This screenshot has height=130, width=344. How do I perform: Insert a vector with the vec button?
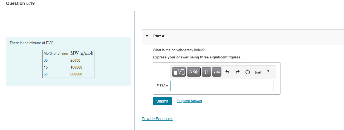click(216, 72)
